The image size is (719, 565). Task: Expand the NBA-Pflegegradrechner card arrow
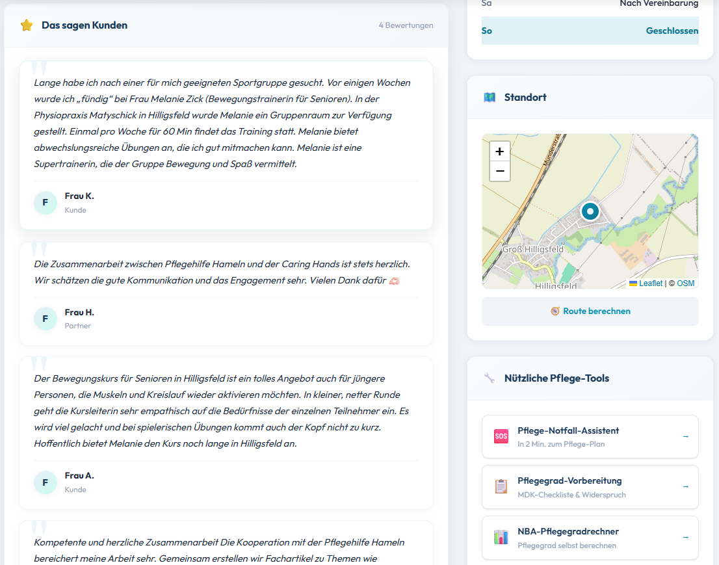click(686, 538)
